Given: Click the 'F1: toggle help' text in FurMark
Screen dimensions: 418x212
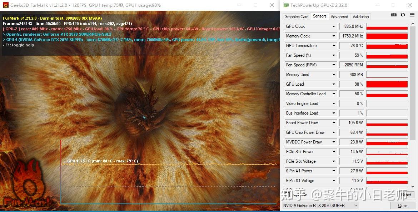Looking at the screenshot, I should click(18, 45).
